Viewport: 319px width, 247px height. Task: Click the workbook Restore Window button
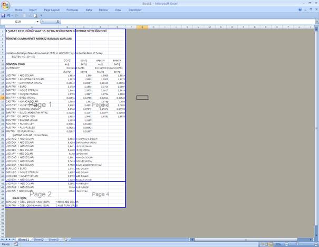click(x=311, y=9)
